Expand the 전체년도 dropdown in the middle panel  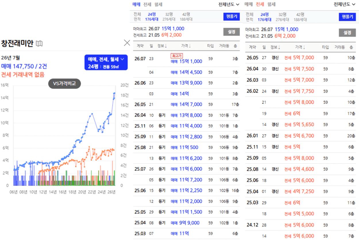[x=229, y=4]
